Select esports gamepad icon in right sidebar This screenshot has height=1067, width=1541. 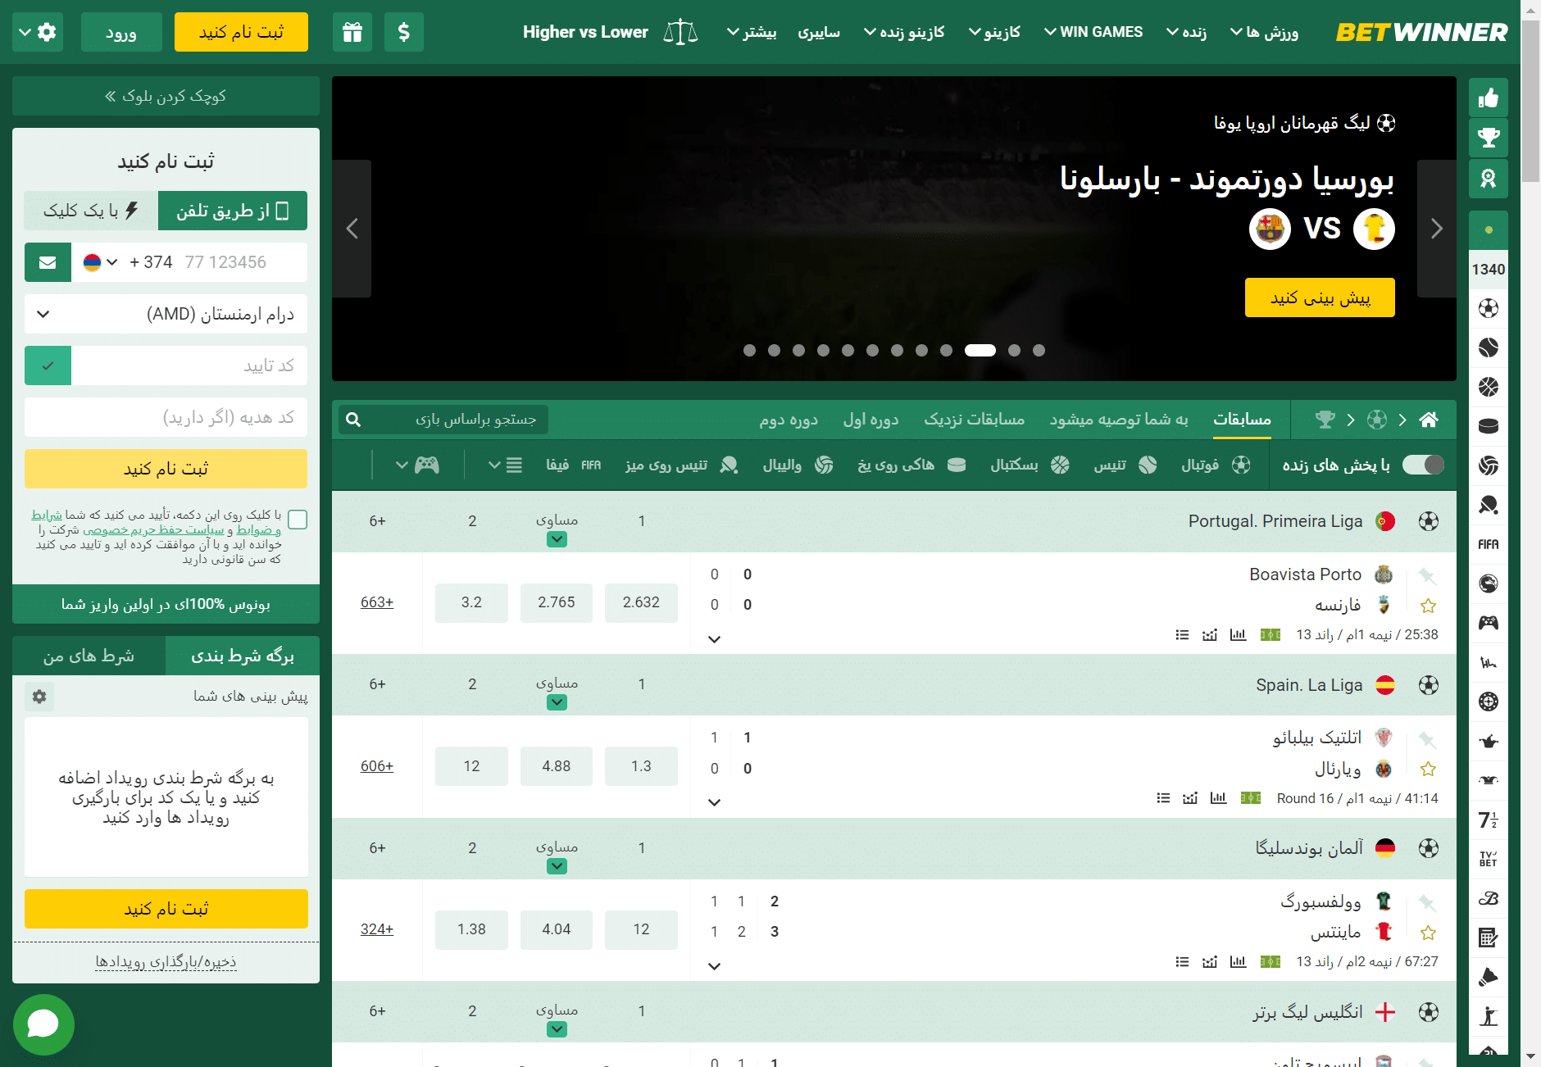tap(1489, 623)
